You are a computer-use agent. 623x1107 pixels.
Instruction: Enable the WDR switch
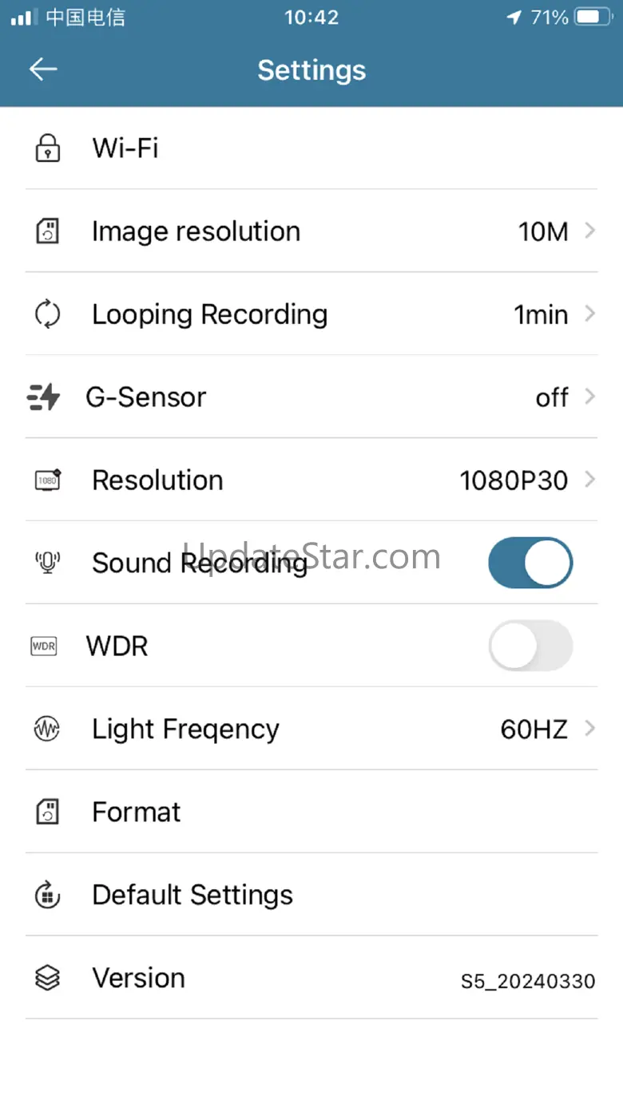click(530, 646)
